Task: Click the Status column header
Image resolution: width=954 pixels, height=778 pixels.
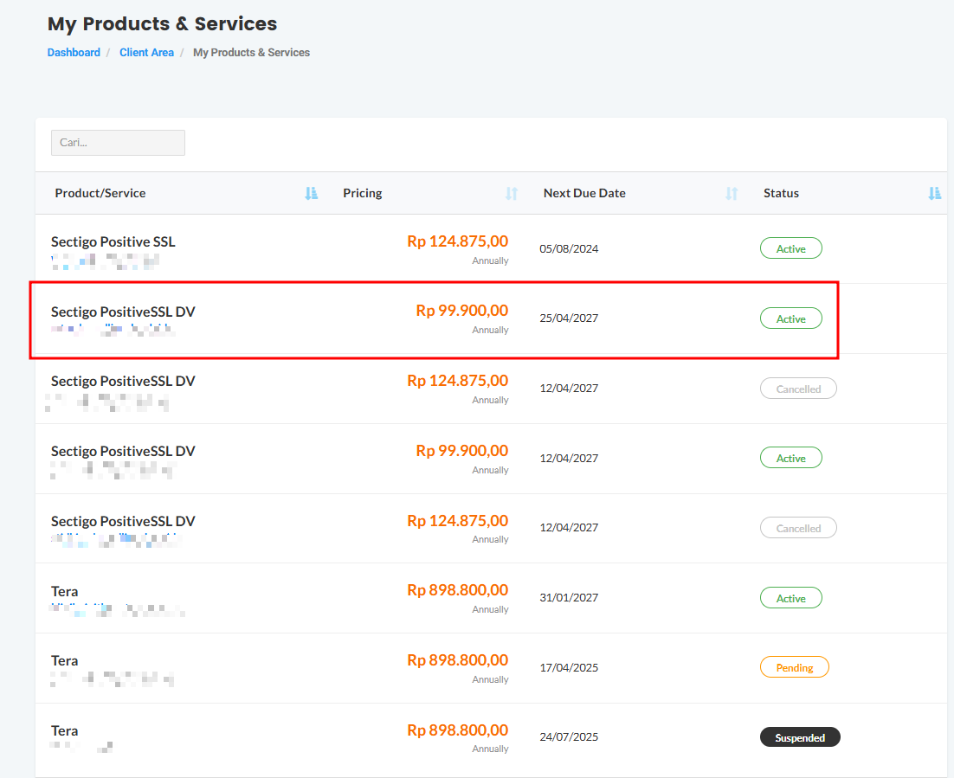Action: tap(781, 194)
